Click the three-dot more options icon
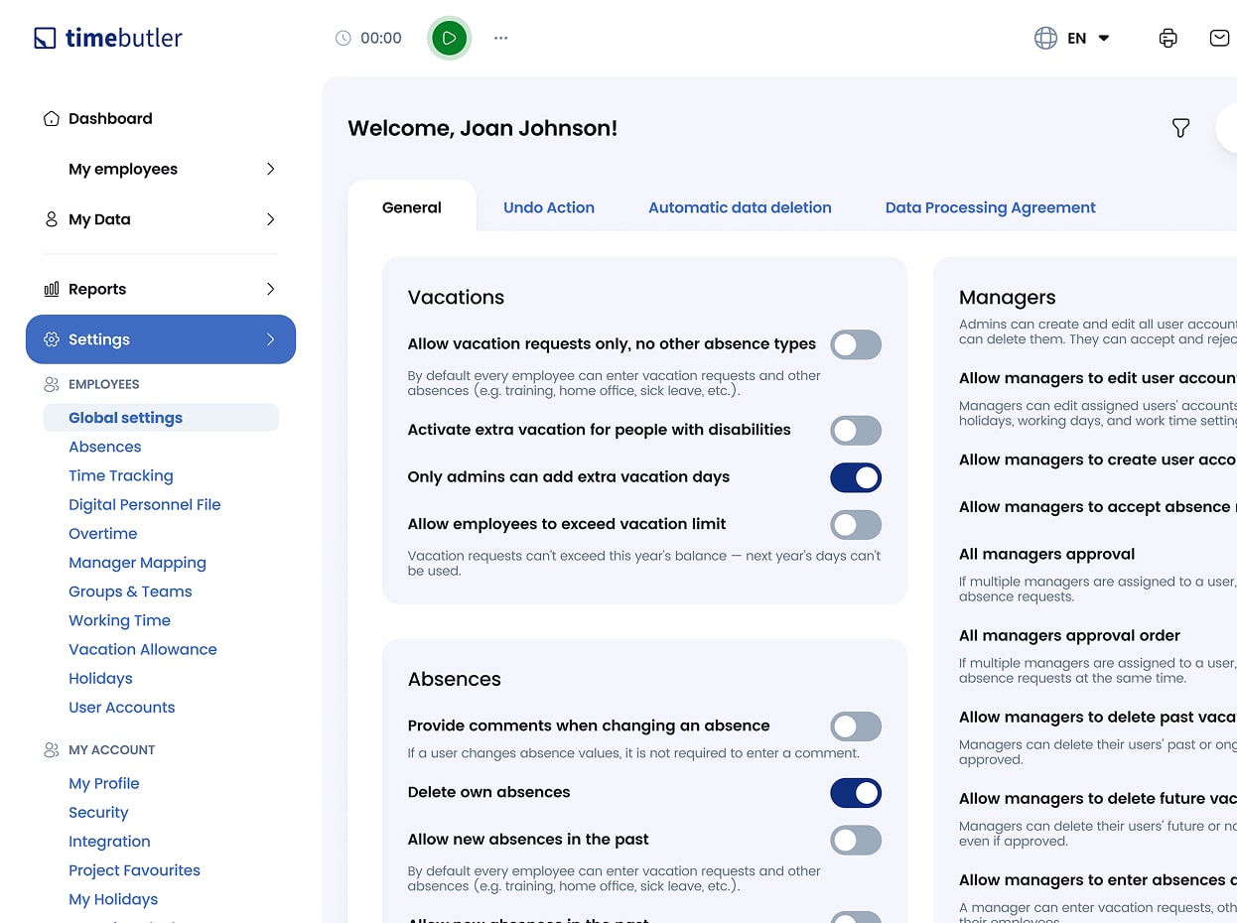This screenshot has width=1237, height=923. pyautogui.click(x=500, y=39)
